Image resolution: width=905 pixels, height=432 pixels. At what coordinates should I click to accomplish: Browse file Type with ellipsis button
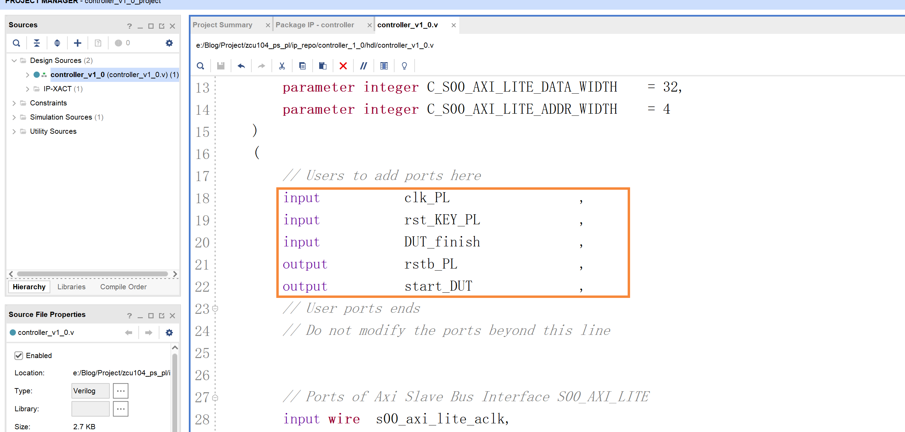pos(120,391)
